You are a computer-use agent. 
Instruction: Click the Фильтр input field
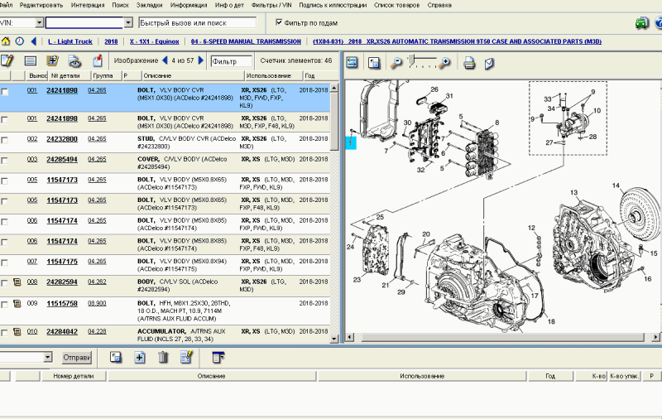tap(232, 61)
